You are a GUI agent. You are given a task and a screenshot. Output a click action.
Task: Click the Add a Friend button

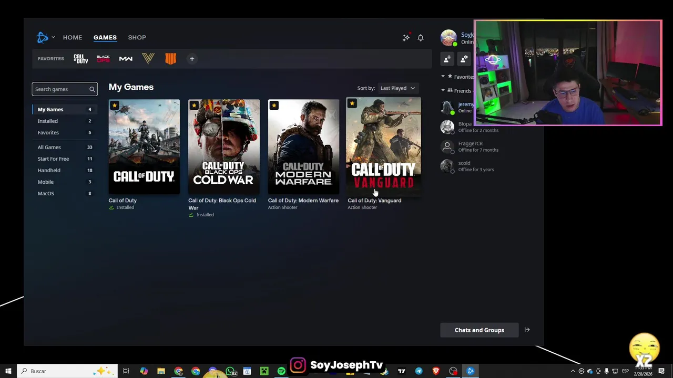pos(447,59)
